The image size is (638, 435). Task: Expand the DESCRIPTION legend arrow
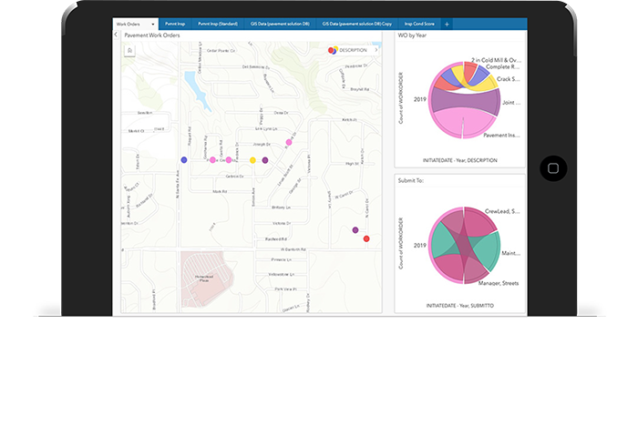click(x=376, y=50)
